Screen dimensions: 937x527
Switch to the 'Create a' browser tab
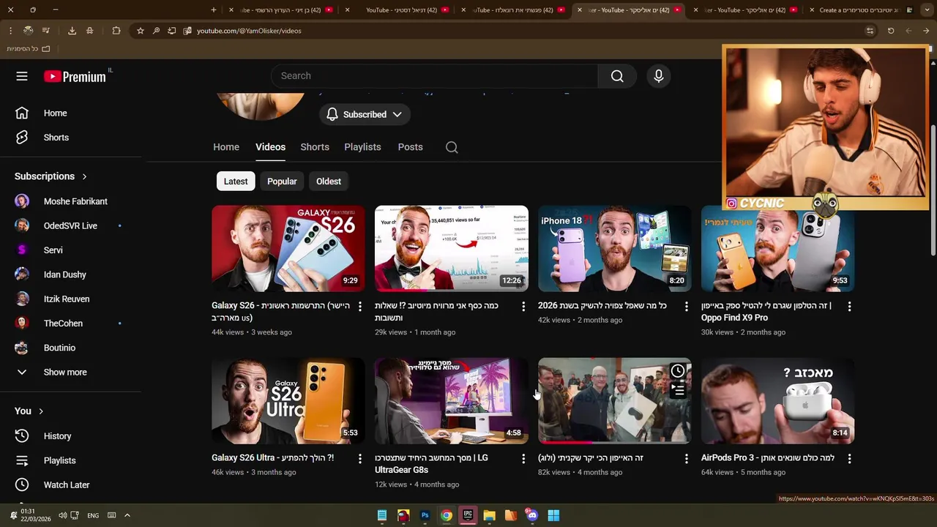click(x=861, y=10)
